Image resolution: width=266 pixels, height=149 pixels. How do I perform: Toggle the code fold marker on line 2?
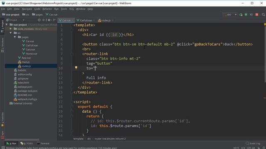[72, 30]
